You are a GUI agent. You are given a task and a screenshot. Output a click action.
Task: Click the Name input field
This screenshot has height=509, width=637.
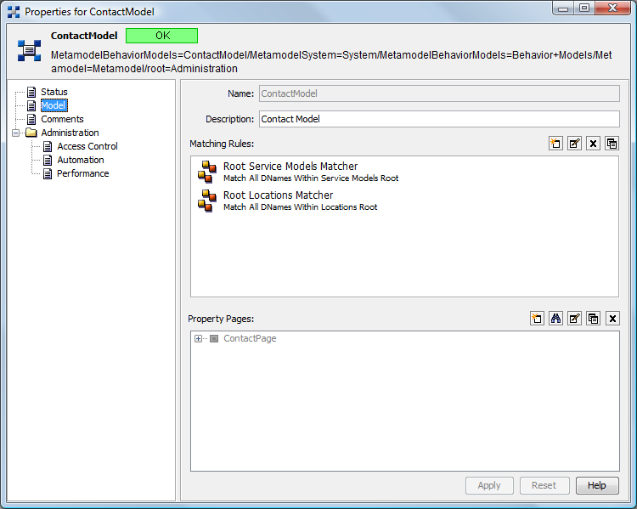[439, 93]
